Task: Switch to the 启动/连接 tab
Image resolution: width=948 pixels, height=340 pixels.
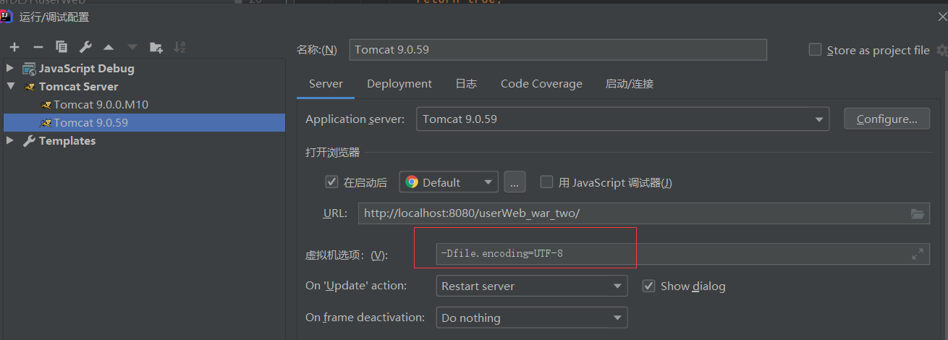Action: (630, 84)
